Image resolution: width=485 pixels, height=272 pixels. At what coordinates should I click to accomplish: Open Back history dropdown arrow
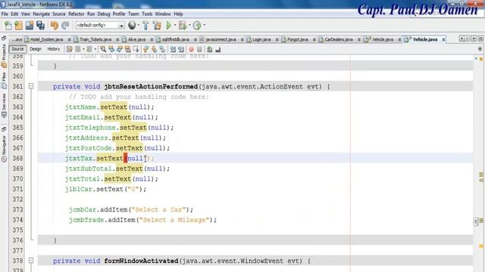pos(83,49)
